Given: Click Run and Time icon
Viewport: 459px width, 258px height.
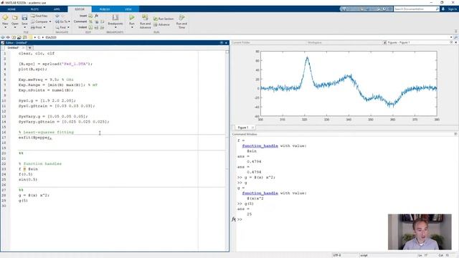Looking at the screenshot, I should [181, 18].
